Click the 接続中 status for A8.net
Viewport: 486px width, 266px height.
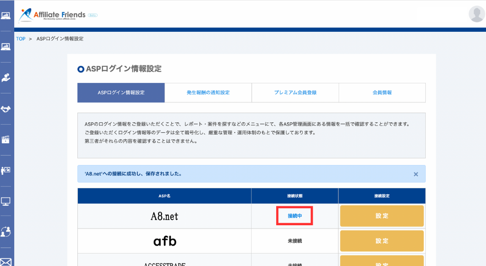[x=294, y=216]
